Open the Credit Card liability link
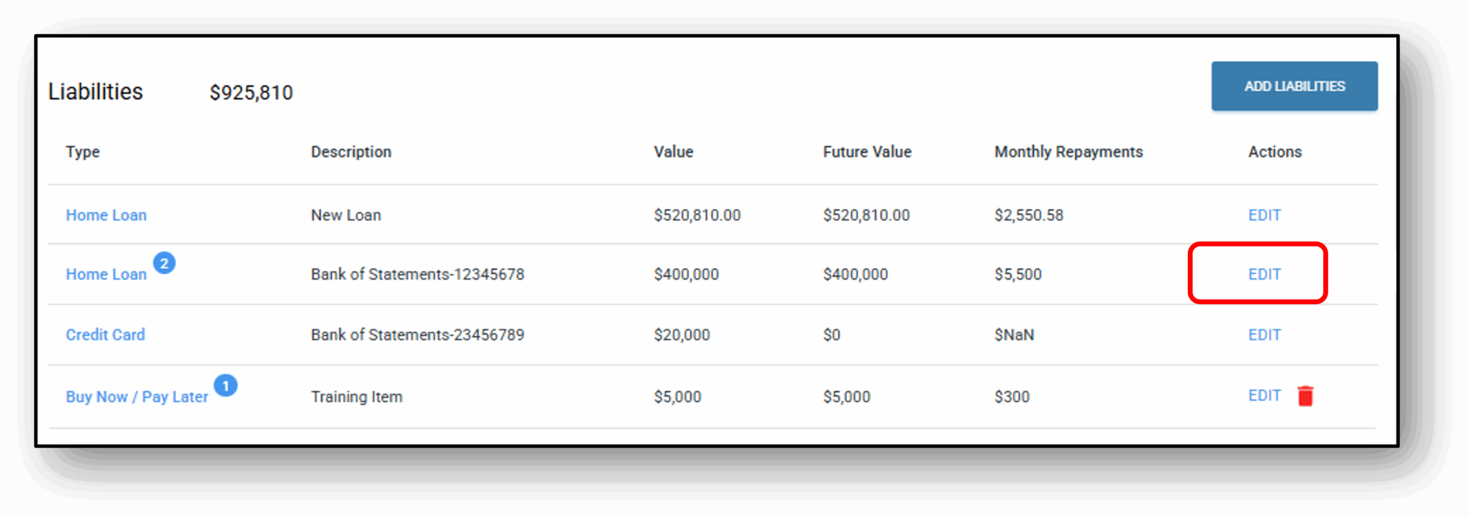1469x517 pixels. tap(106, 335)
